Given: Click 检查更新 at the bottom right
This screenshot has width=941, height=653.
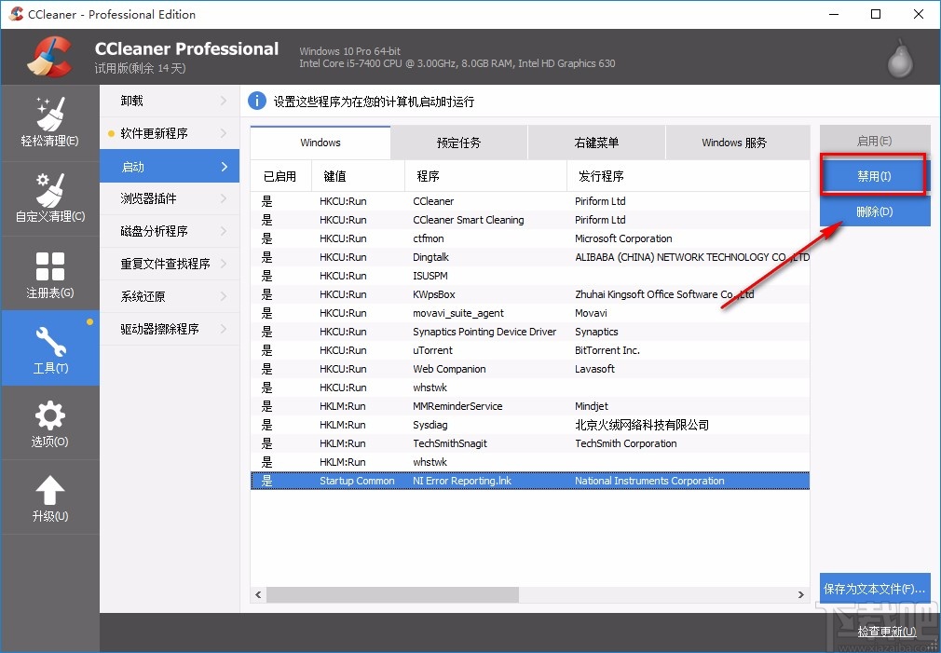Looking at the screenshot, I should [885, 631].
